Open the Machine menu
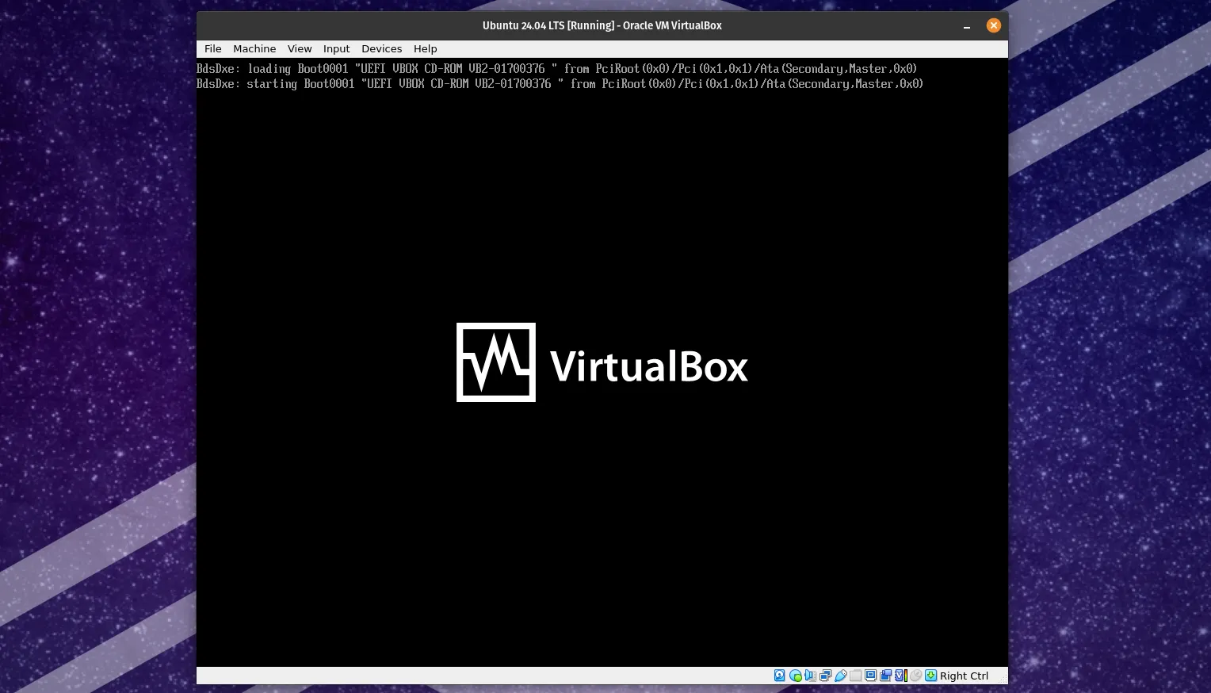This screenshot has width=1211, height=693. (x=254, y=48)
